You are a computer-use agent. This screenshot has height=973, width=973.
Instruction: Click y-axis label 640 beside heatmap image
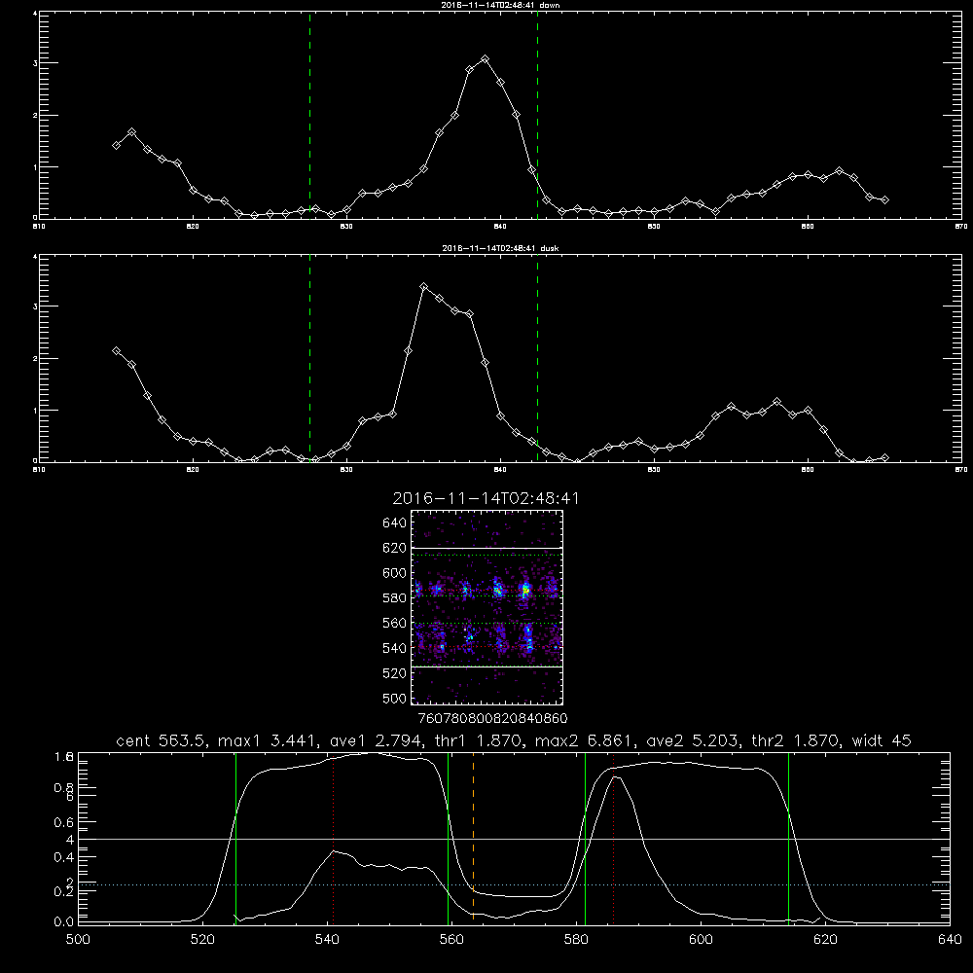point(395,523)
